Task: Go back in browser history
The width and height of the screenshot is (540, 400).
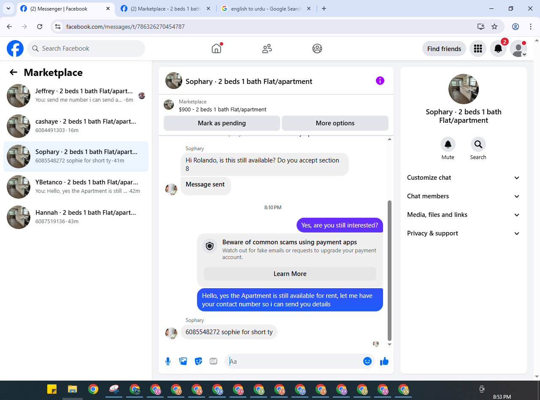Action: click(x=9, y=26)
